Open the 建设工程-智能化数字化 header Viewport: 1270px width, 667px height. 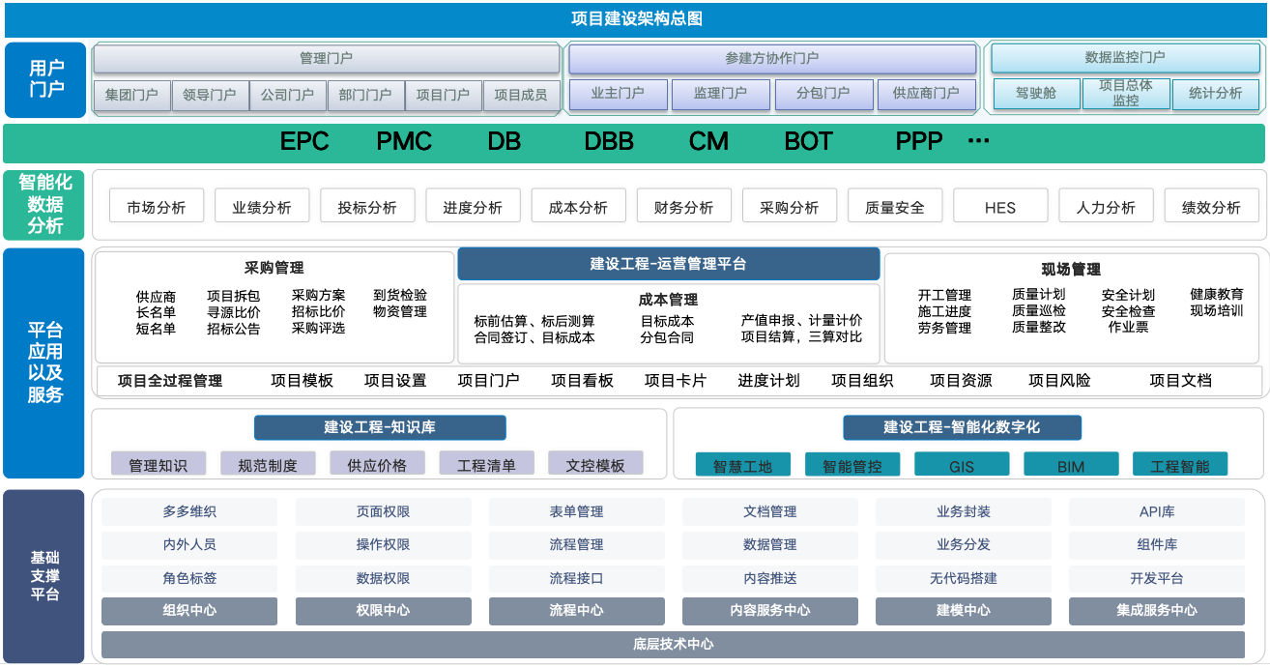962,427
